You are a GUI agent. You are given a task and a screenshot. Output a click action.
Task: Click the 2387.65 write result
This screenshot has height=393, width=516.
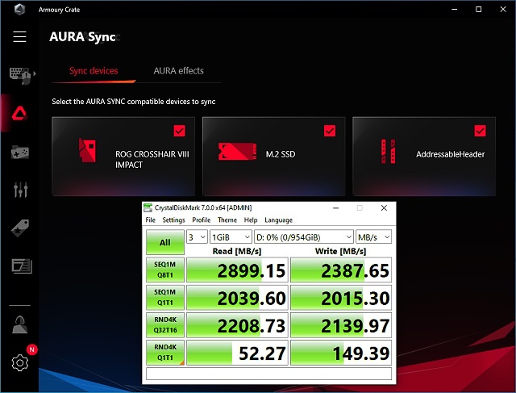point(341,270)
